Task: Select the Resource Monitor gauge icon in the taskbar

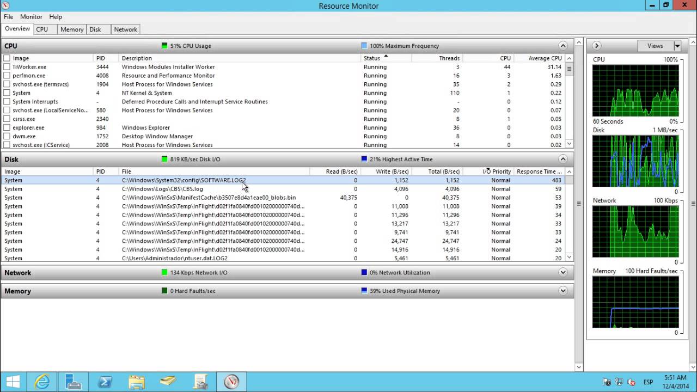Action: pyautogui.click(x=231, y=382)
